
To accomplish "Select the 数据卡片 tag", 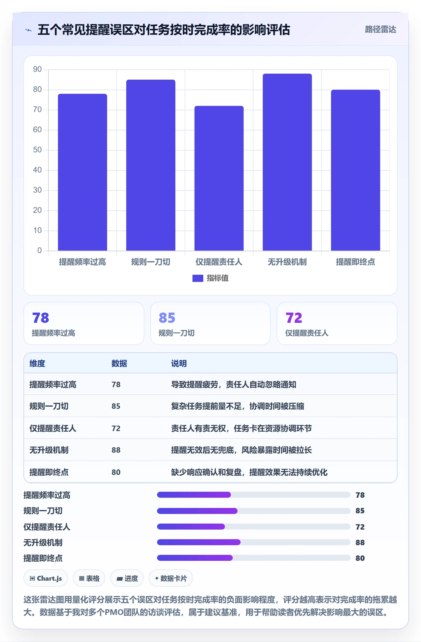I will click(x=171, y=578).
